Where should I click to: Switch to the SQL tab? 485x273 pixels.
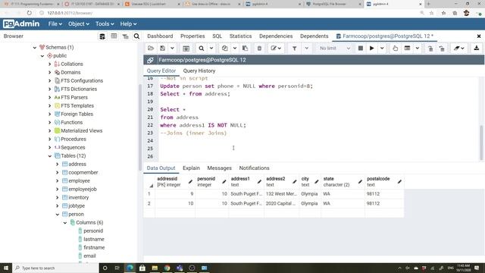[217, 36]
